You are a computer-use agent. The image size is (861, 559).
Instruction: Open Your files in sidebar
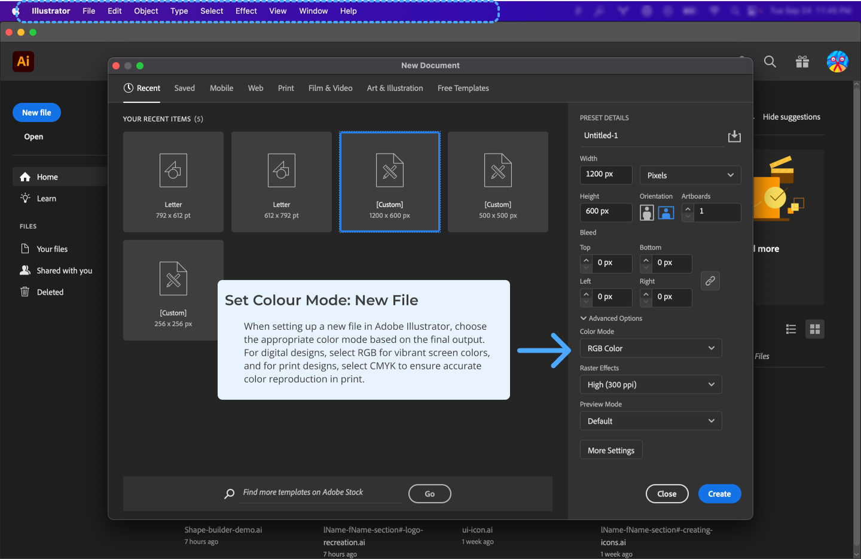tap(52, 249)
